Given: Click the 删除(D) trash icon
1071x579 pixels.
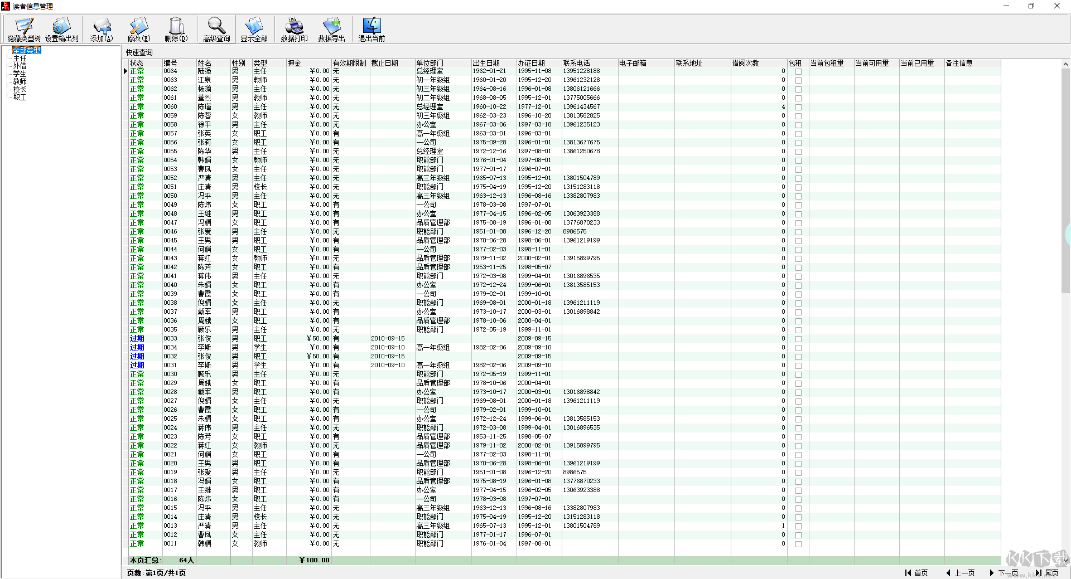Looking at the screenshot, I should click(x=176, y=29).
